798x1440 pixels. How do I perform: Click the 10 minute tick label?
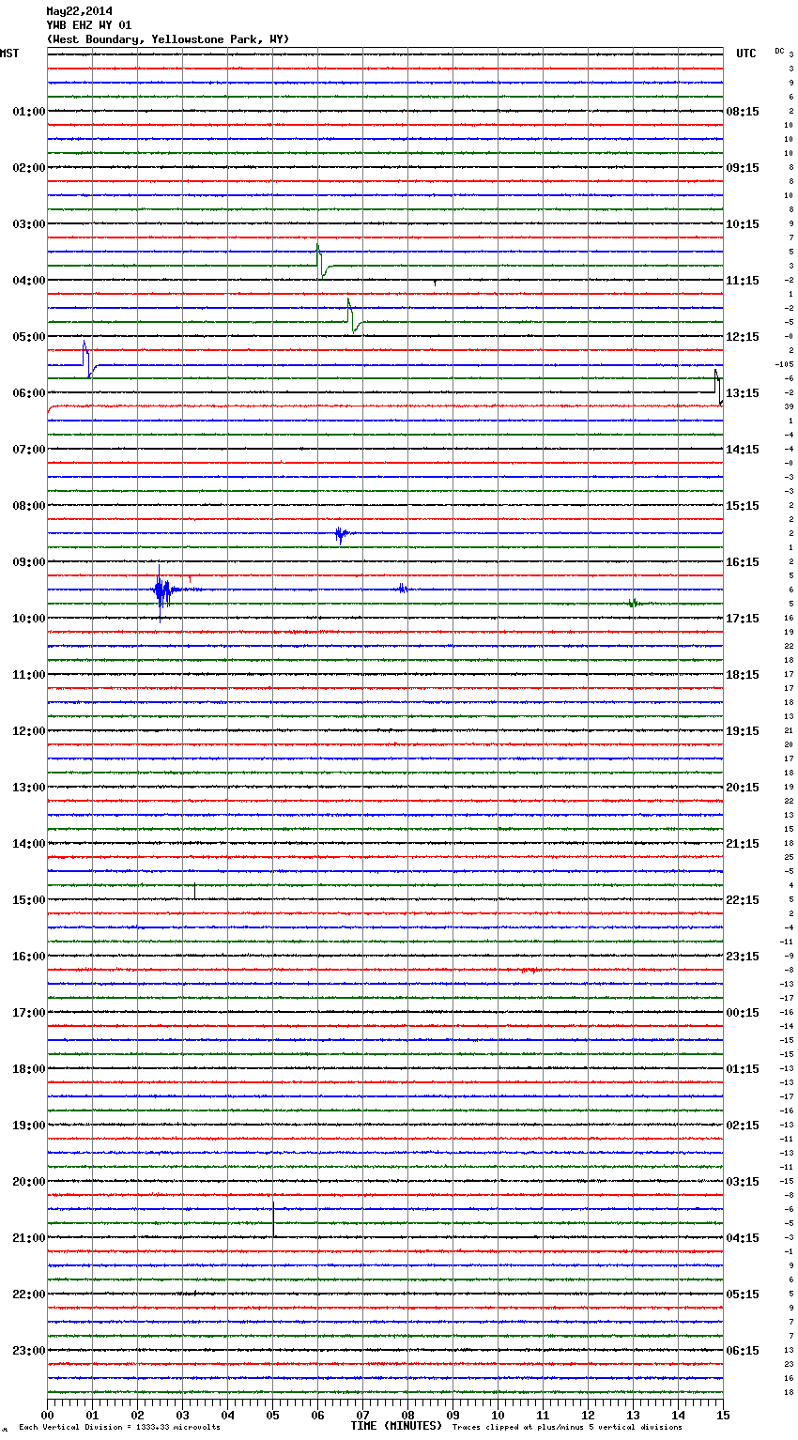498,1415
